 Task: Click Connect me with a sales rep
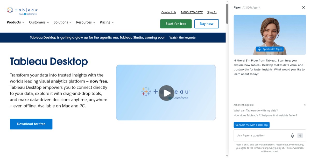pos(252,125)
